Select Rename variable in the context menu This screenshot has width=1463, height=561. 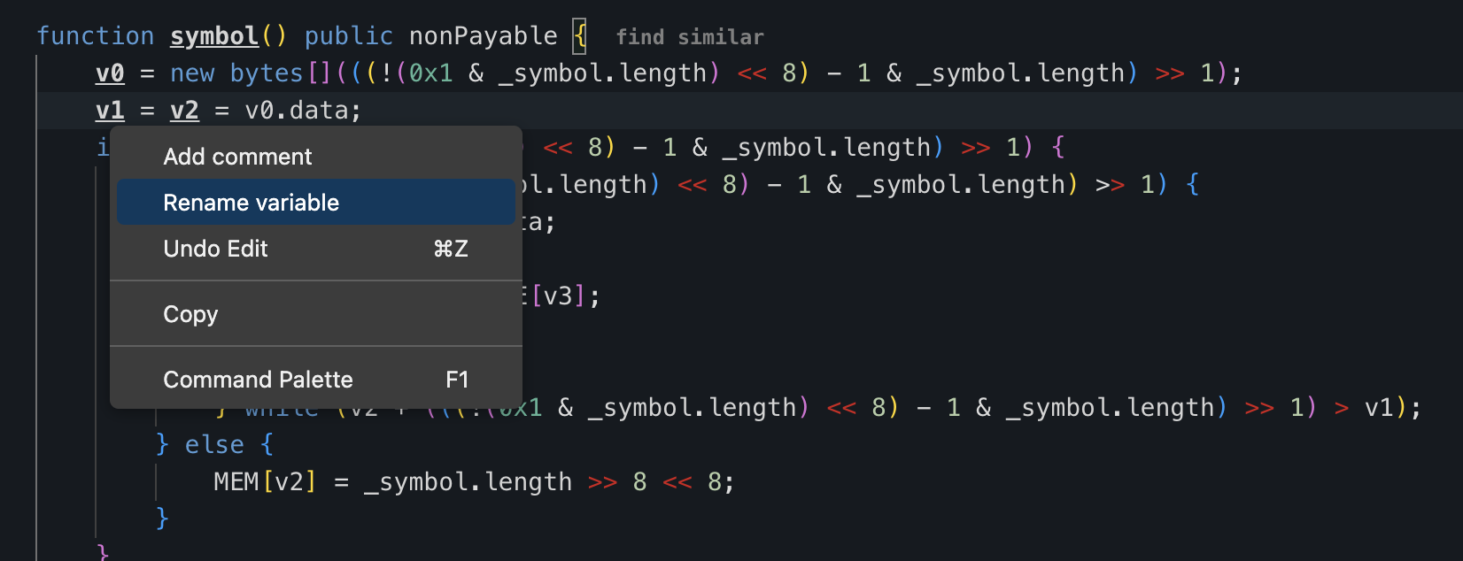tap(251, 203)
